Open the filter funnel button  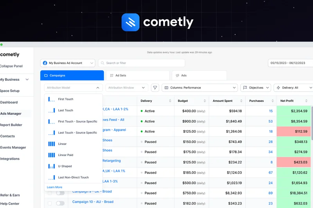coord(155,87)
